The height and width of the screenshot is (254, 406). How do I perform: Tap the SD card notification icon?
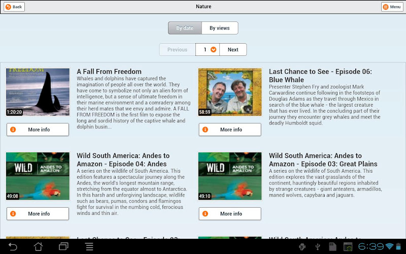click(x=332, y=246)
